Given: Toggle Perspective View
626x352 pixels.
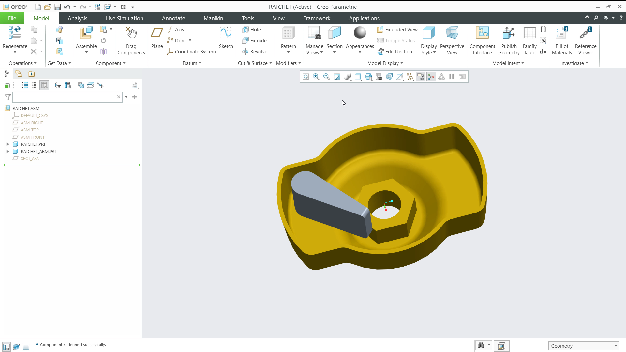Looking at the screenshot, I should click(x=452, y=41).
